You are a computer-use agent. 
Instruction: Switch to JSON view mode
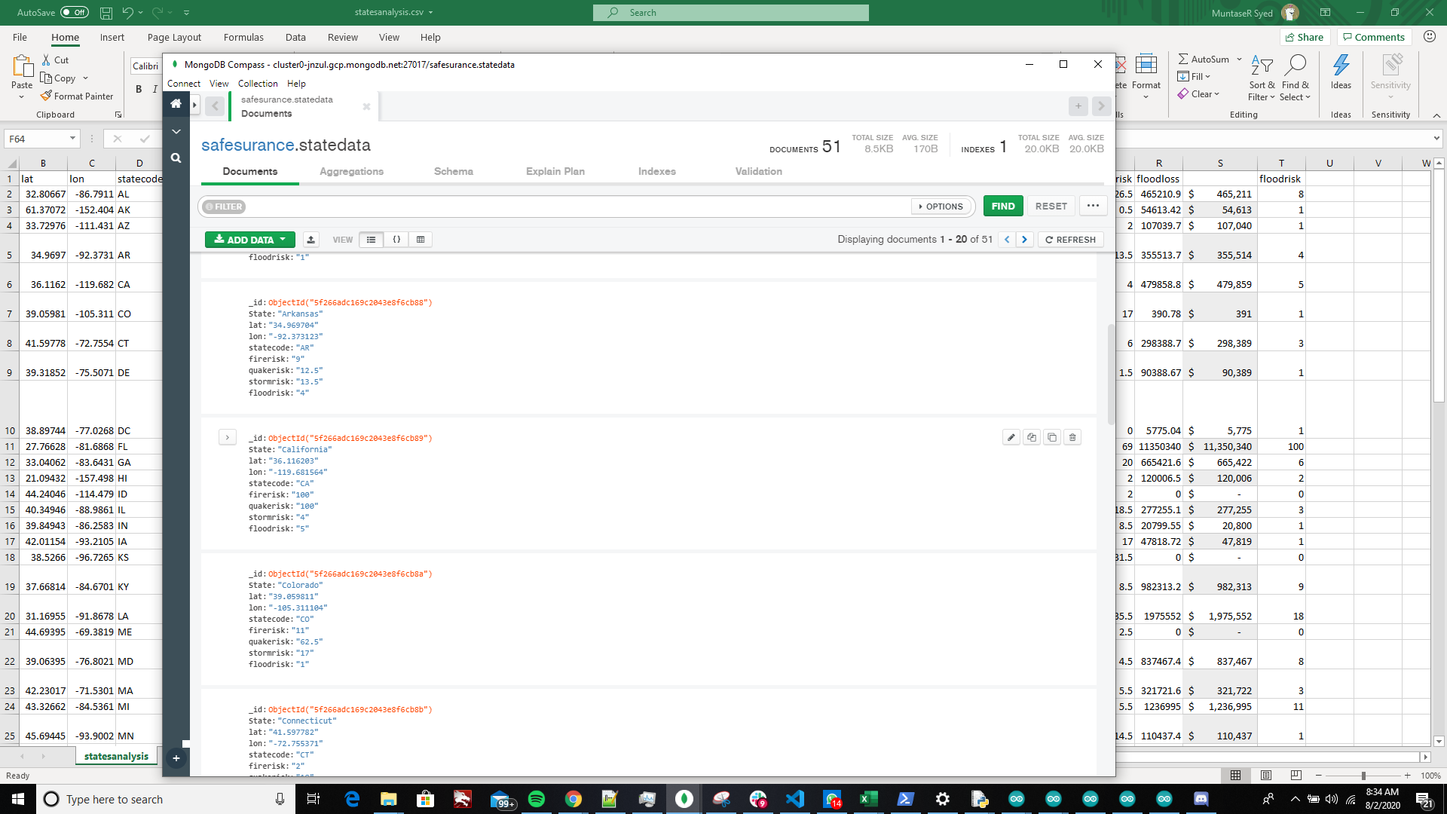coord(396,240)
